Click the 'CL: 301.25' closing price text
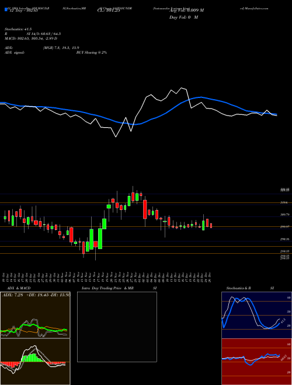 (x=109, y=10)
